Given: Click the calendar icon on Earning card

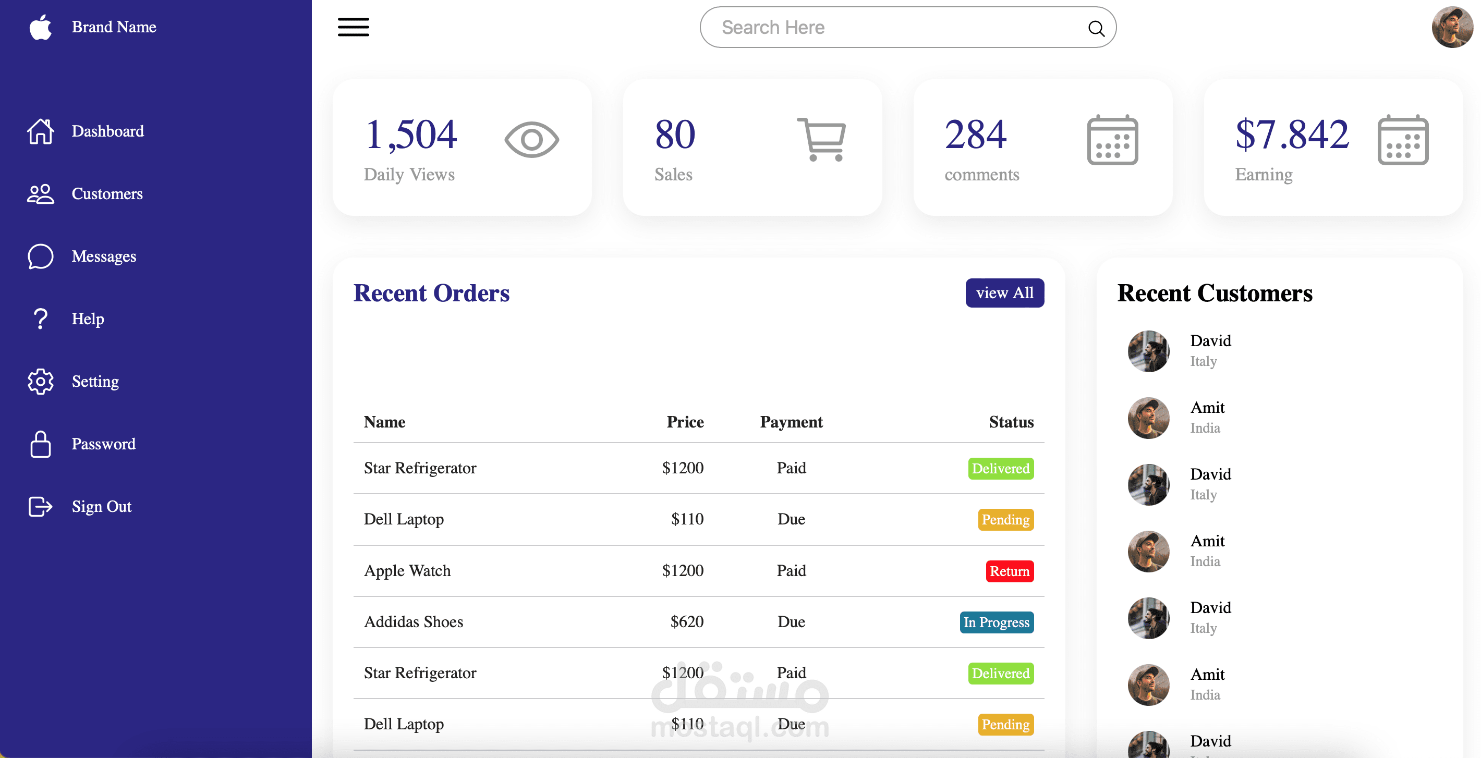Looking at the screenshot, I should point(1403,139).
